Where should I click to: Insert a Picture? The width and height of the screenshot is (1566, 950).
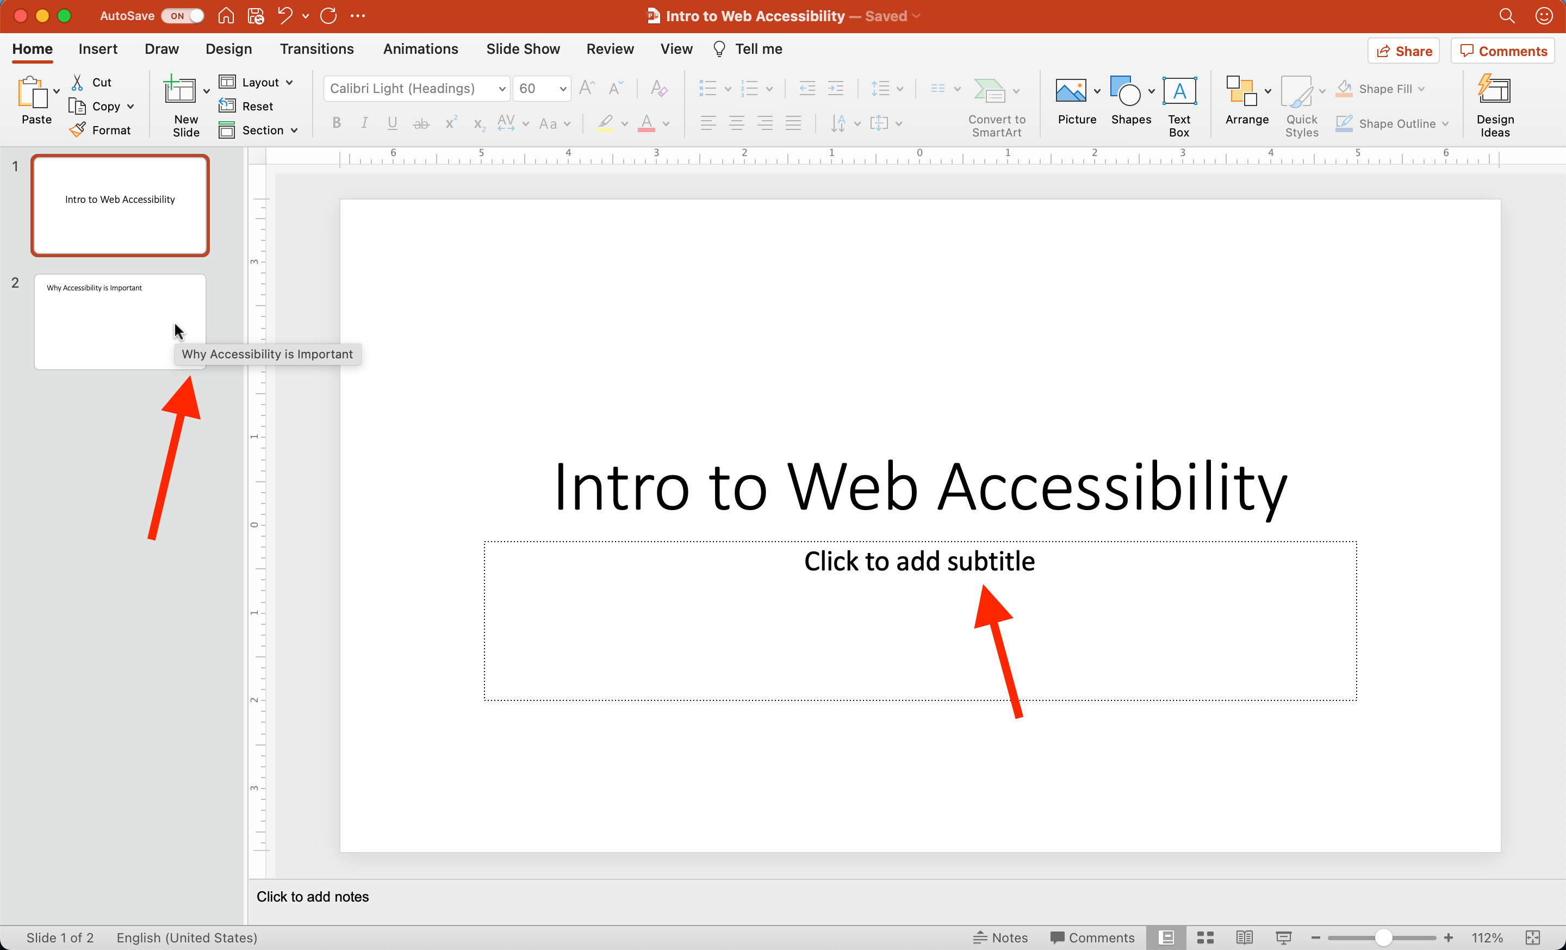tap(1072, 102)
